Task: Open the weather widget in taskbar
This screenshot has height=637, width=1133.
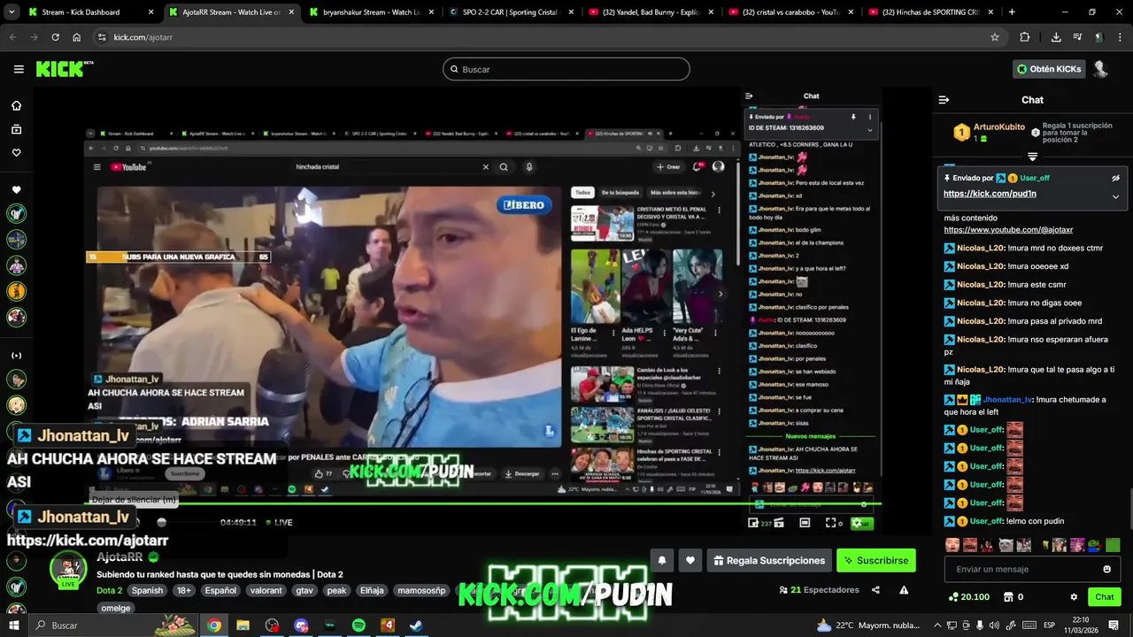Action: (x=868, y=625)
